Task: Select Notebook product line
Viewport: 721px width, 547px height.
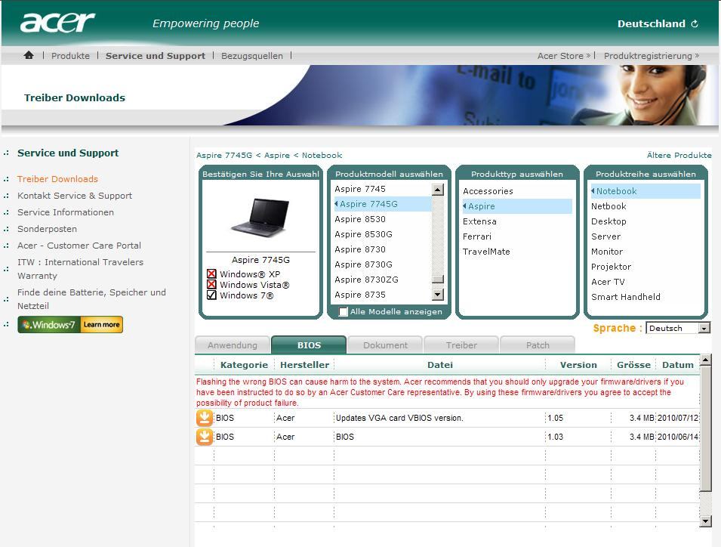Action: pos(646,191)
